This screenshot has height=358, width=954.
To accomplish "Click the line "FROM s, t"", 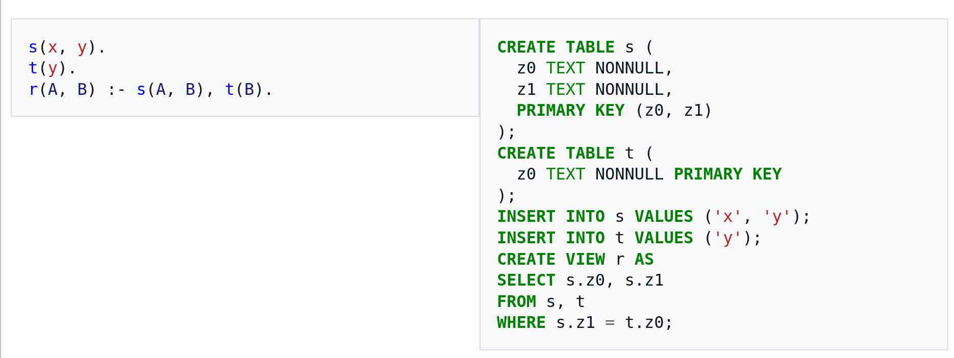I will click(541, 302).
